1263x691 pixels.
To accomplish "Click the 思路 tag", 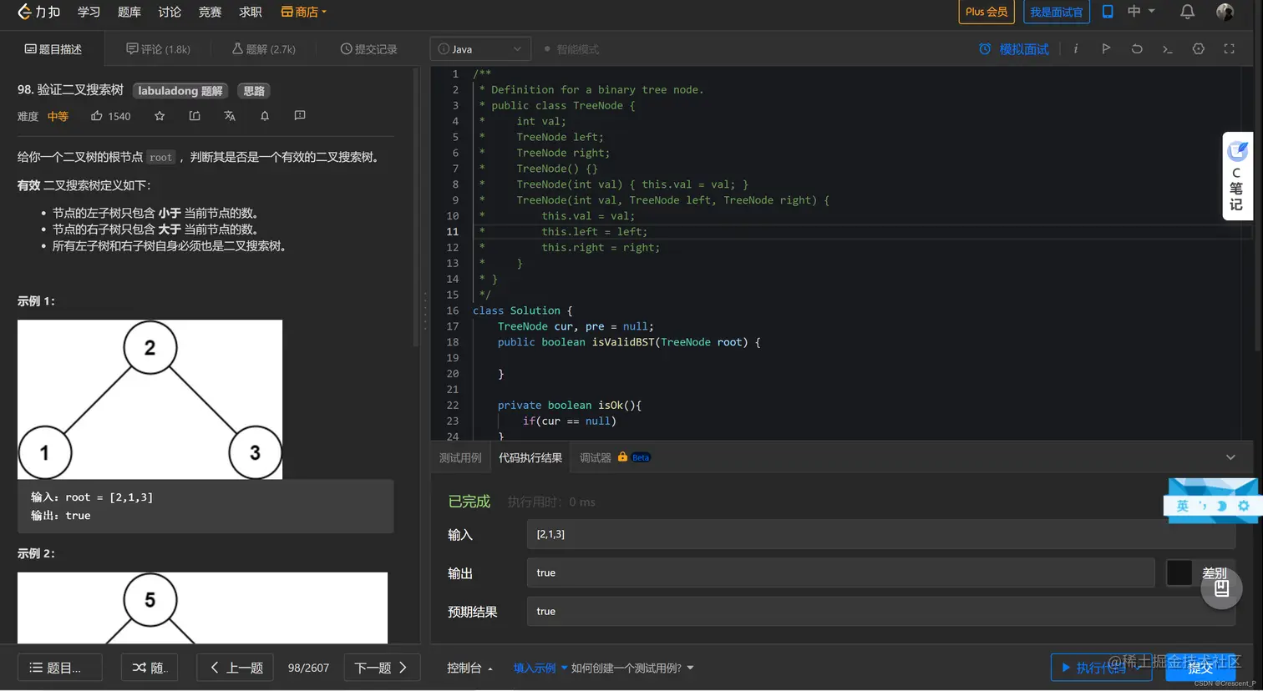I will coord(254,91).
